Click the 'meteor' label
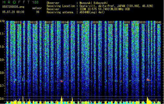This screenshot has width=164, height=104. (x=37, y=8)
